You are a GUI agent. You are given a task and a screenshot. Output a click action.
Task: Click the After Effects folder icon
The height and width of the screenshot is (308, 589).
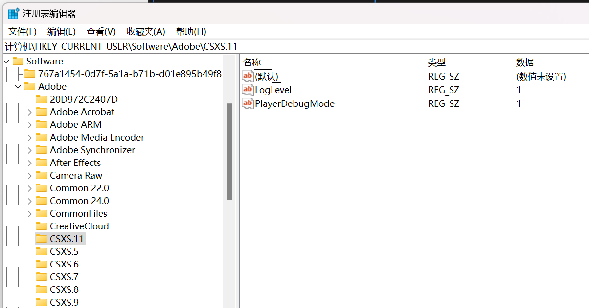point(42,163)
